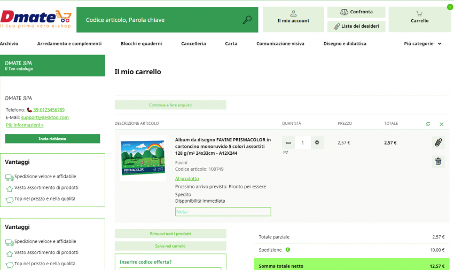Click the red phone icon
Viewport: 454px width, 270px height.
click(x=29, y=110)
